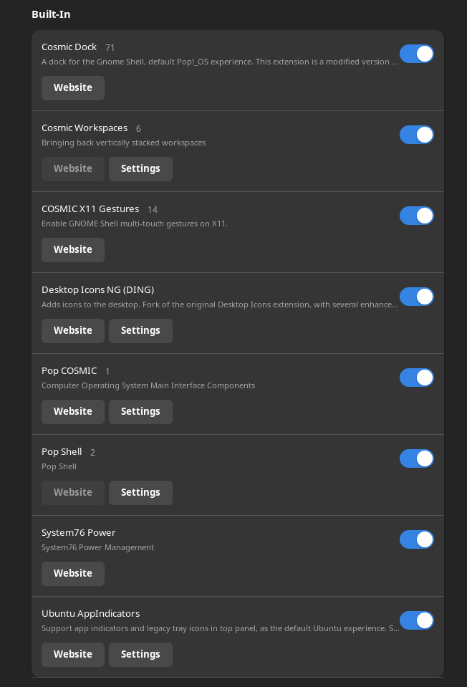
Task: Toggle Ubuntu AppIndicators off
Action: point(417,620)
